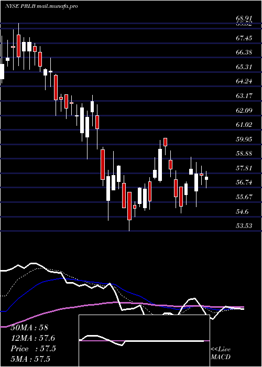Click the 50MA : 58 readout
Image resolution: width=262 pixels, height=367 pixels.
coord(29,328)
